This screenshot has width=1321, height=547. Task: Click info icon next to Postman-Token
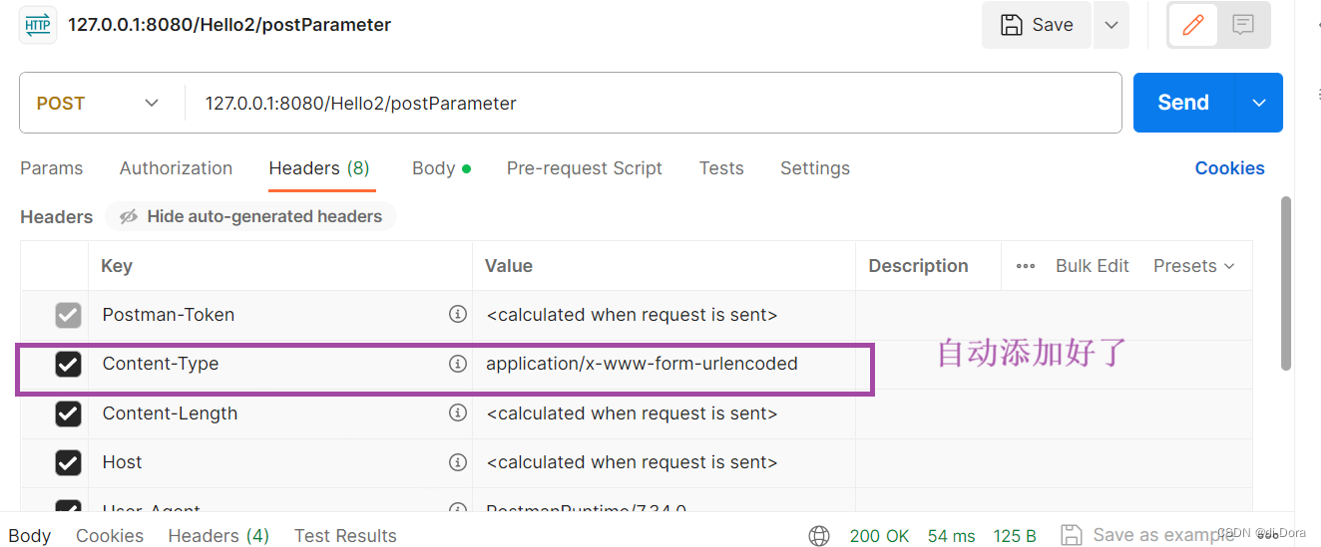(x=458, y=315)
